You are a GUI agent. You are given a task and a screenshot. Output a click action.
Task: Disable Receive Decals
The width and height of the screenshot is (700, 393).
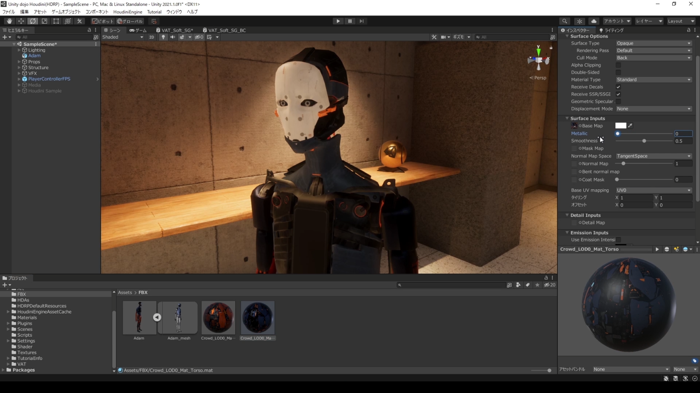point(618,87)
